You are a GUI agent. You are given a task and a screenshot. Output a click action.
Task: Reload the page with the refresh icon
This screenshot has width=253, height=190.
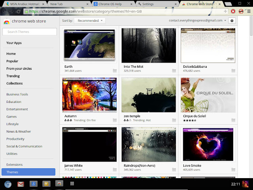[x=19, y=11]
